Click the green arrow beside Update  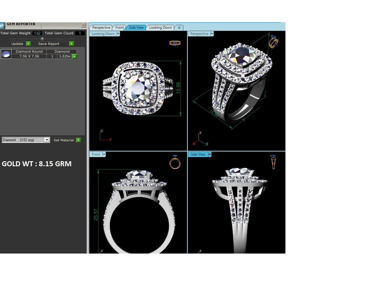tap(28, 44)
